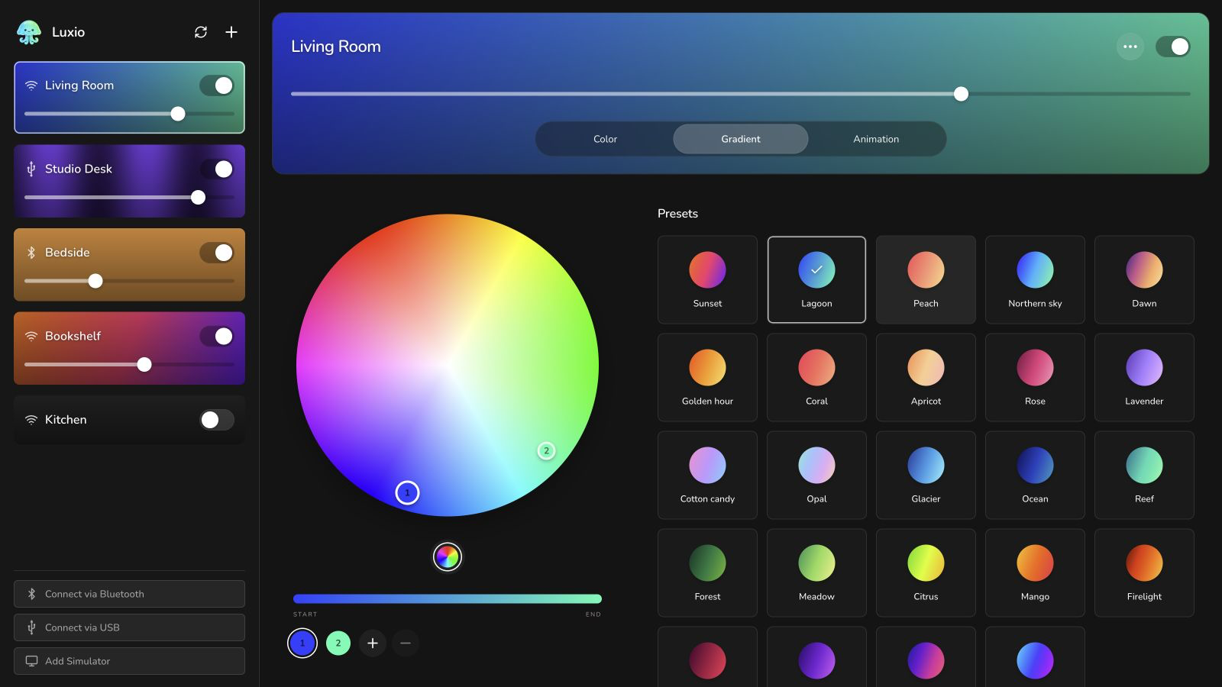Choose the Northern sky preset
1222x687 pixels.
(1035, 279)
